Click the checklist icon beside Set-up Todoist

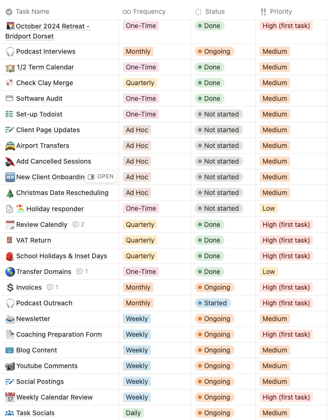(x=10, y=114)
